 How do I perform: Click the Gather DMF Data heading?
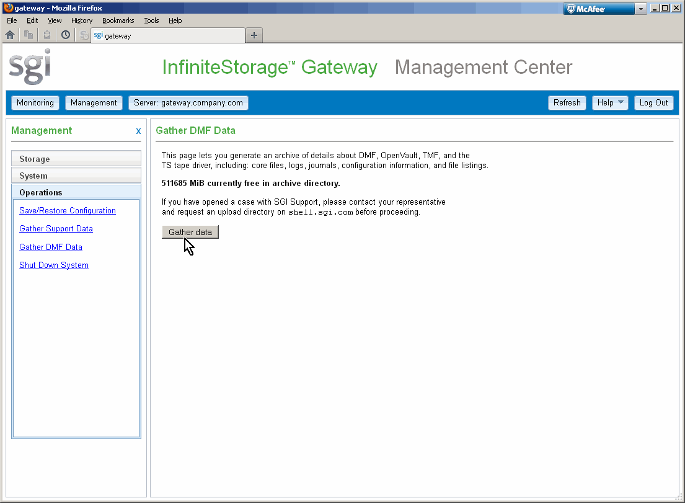195,130
